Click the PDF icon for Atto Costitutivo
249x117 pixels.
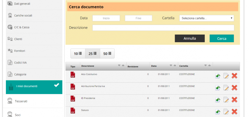click(73, 75)
